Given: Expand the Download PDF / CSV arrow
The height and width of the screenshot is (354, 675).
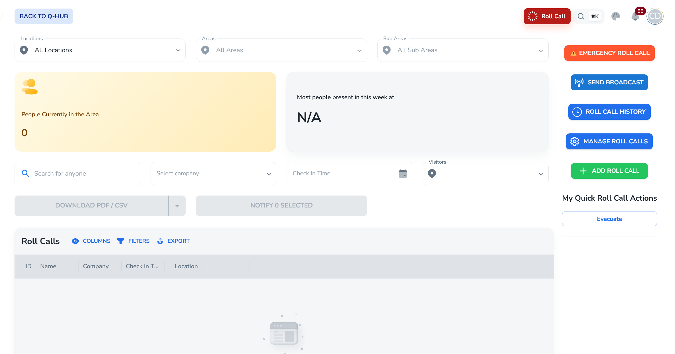Looking at the screenshot, I should coord(177,206).
